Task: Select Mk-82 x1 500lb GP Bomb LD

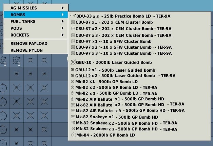Action: (104, 81)
